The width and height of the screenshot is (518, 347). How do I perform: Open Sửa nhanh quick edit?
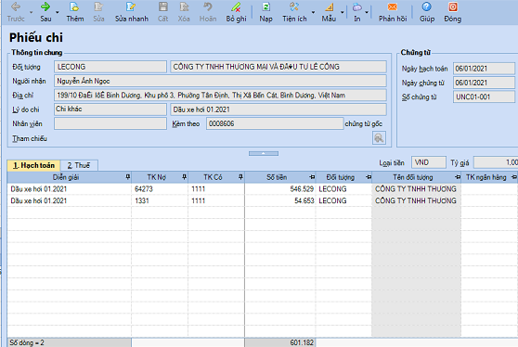tap(131, 12)
